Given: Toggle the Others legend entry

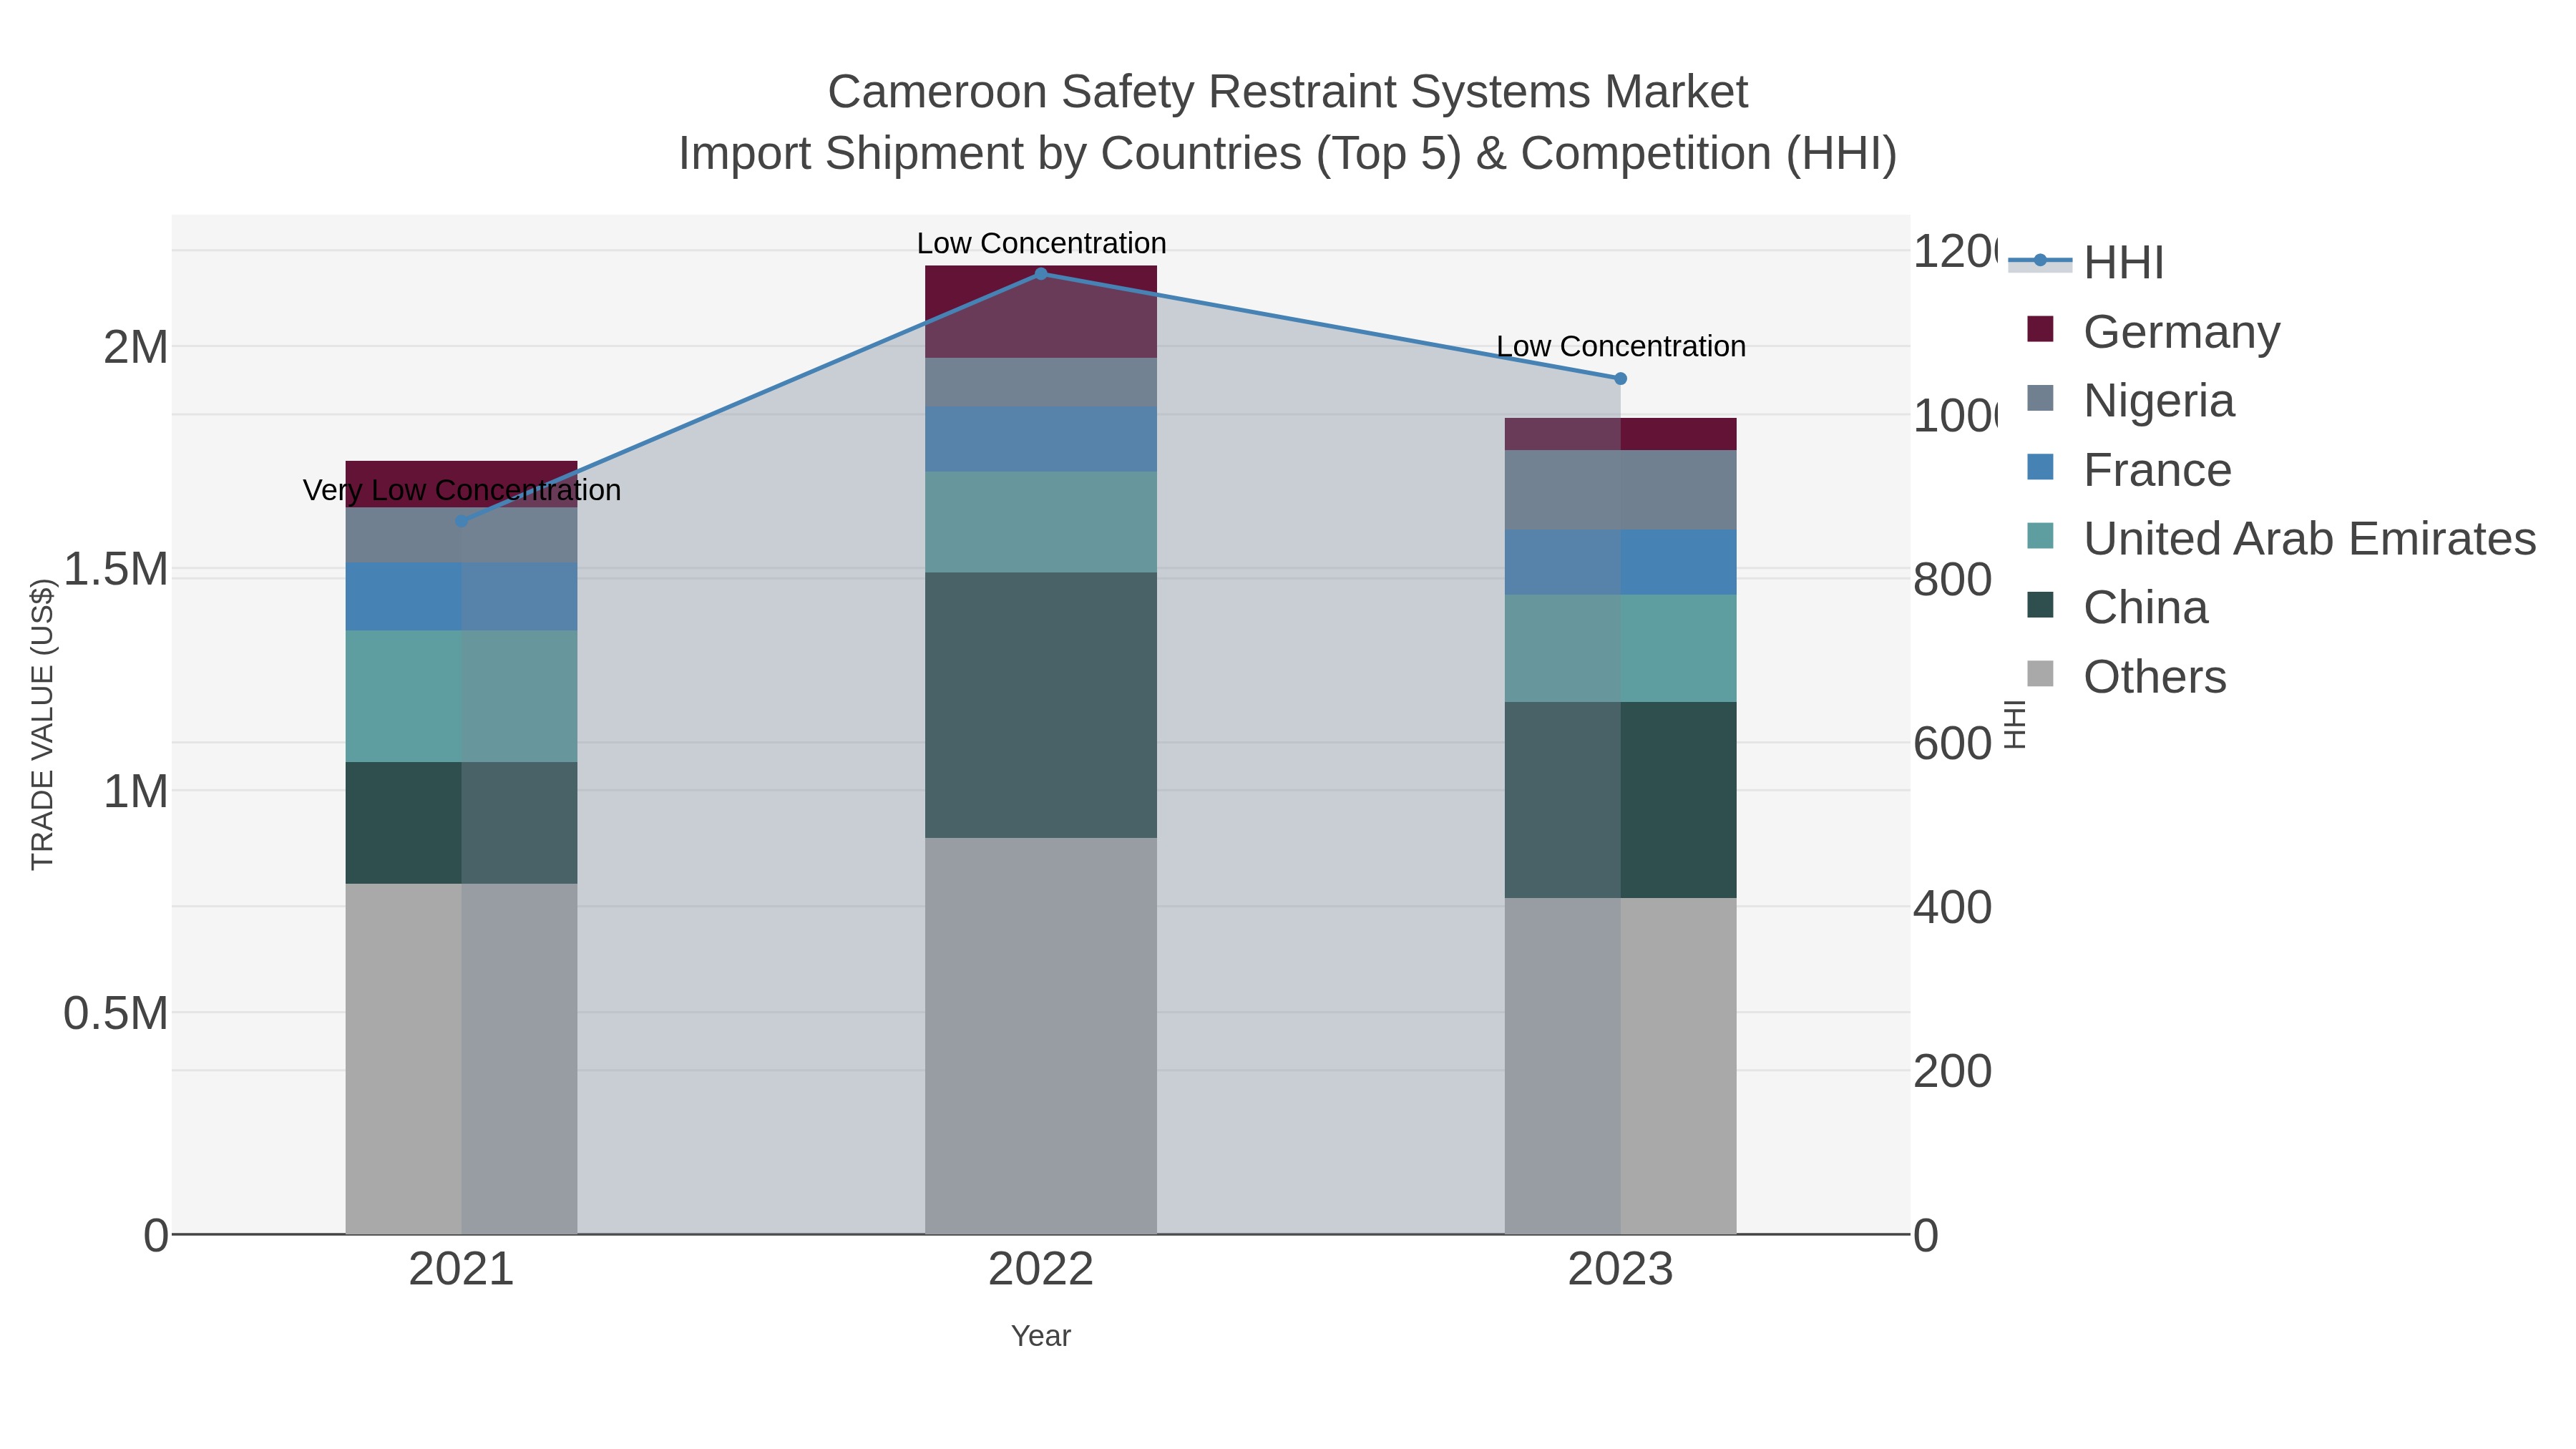Looking at the screenshot, I should pos(2126,676).
